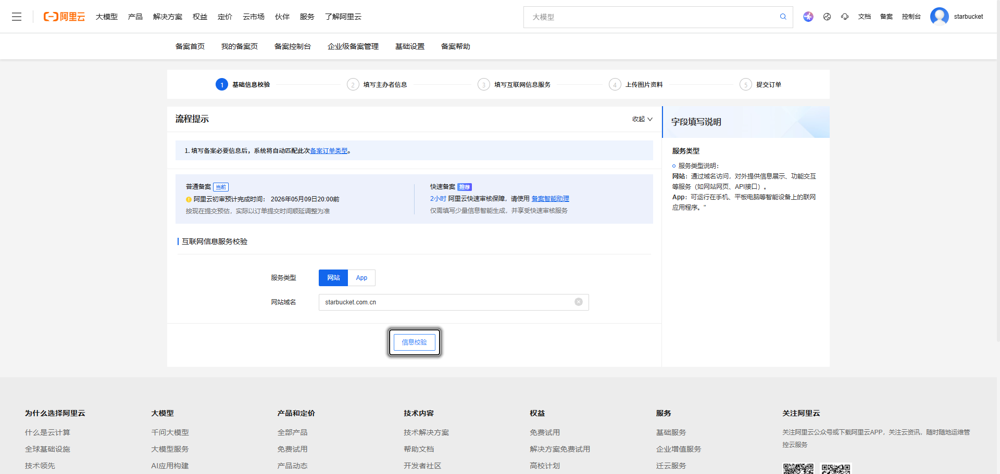Go to the 备案首页 tab
Viewport: 1000px width, 474px height.
(x=190, y=46)
